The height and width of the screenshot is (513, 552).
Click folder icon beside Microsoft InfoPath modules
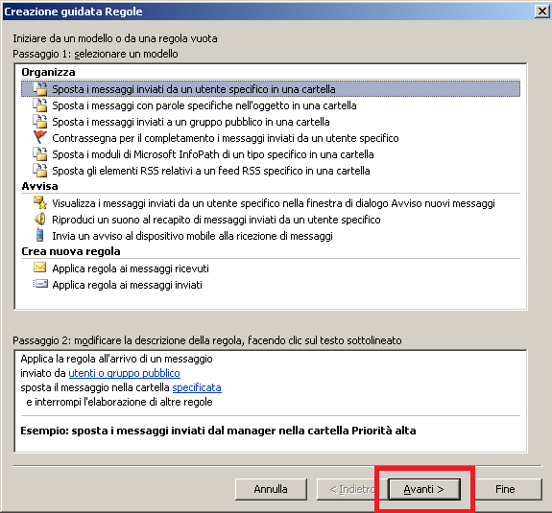tap(40, 154)
